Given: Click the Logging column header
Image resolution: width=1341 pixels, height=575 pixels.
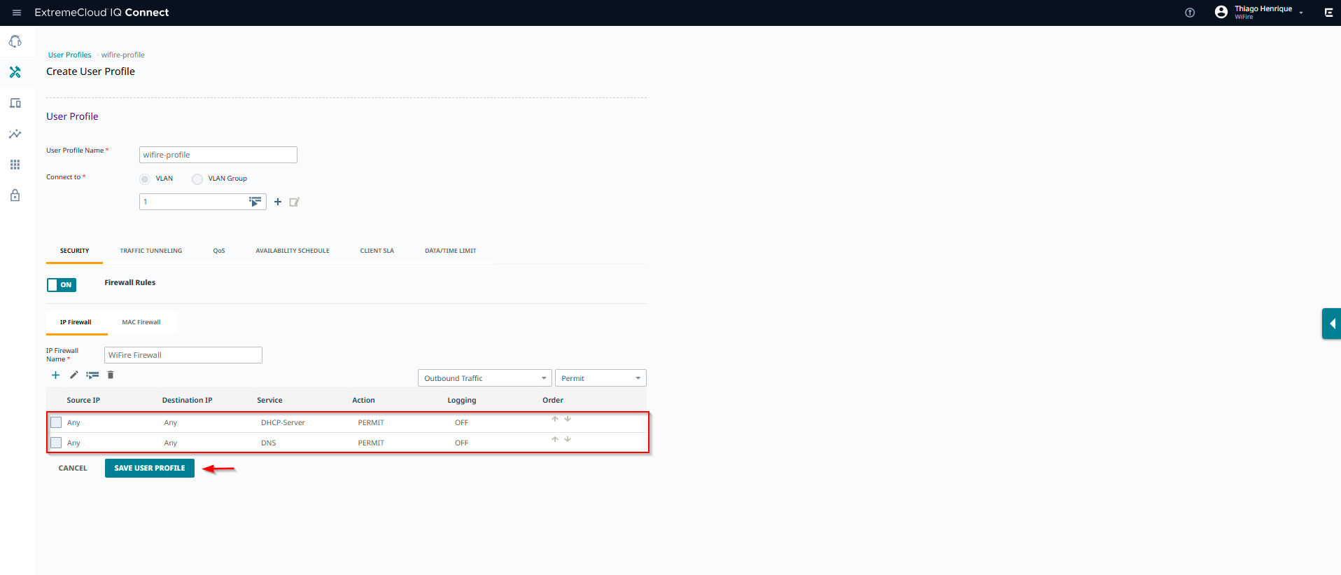Looking at the screenshot, I should coord(462,400).
